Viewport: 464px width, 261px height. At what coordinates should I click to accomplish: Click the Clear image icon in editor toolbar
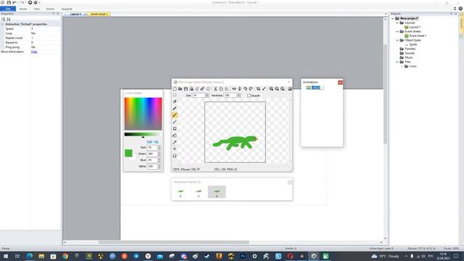pyautogui.click(x=175, y=88)
